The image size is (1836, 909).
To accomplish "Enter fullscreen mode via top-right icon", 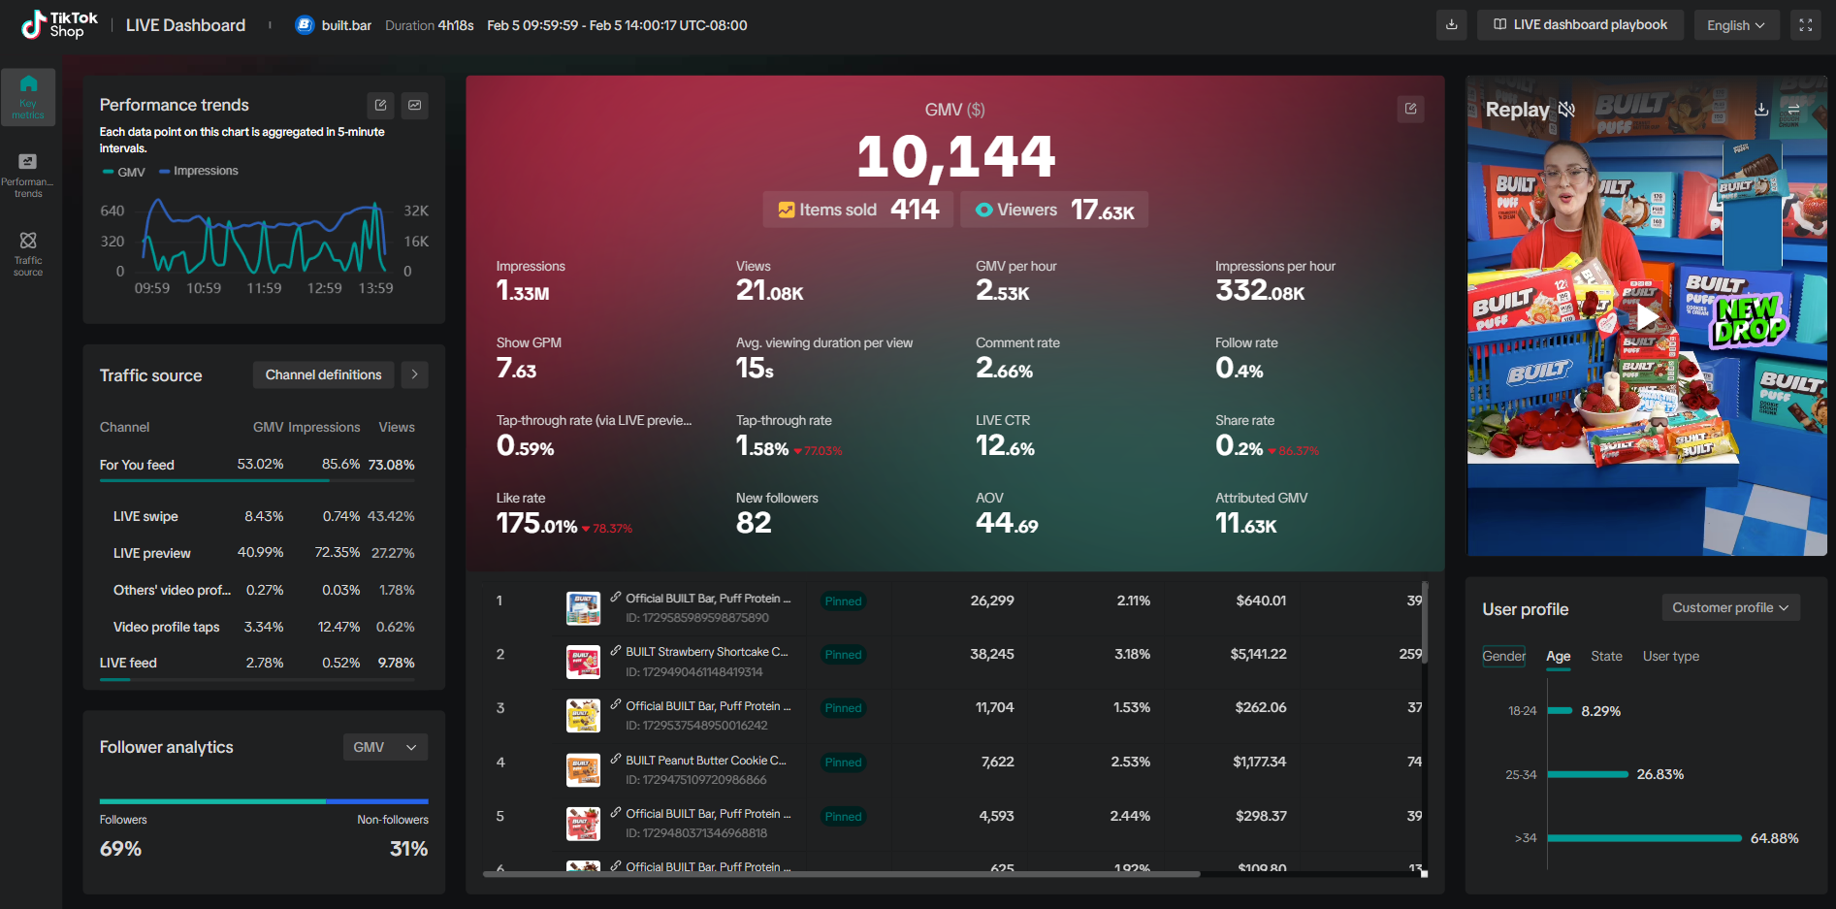I will (x=1806, y=25).
